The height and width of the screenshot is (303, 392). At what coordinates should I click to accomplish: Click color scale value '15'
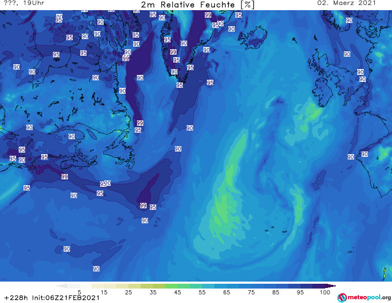(104, 292)
